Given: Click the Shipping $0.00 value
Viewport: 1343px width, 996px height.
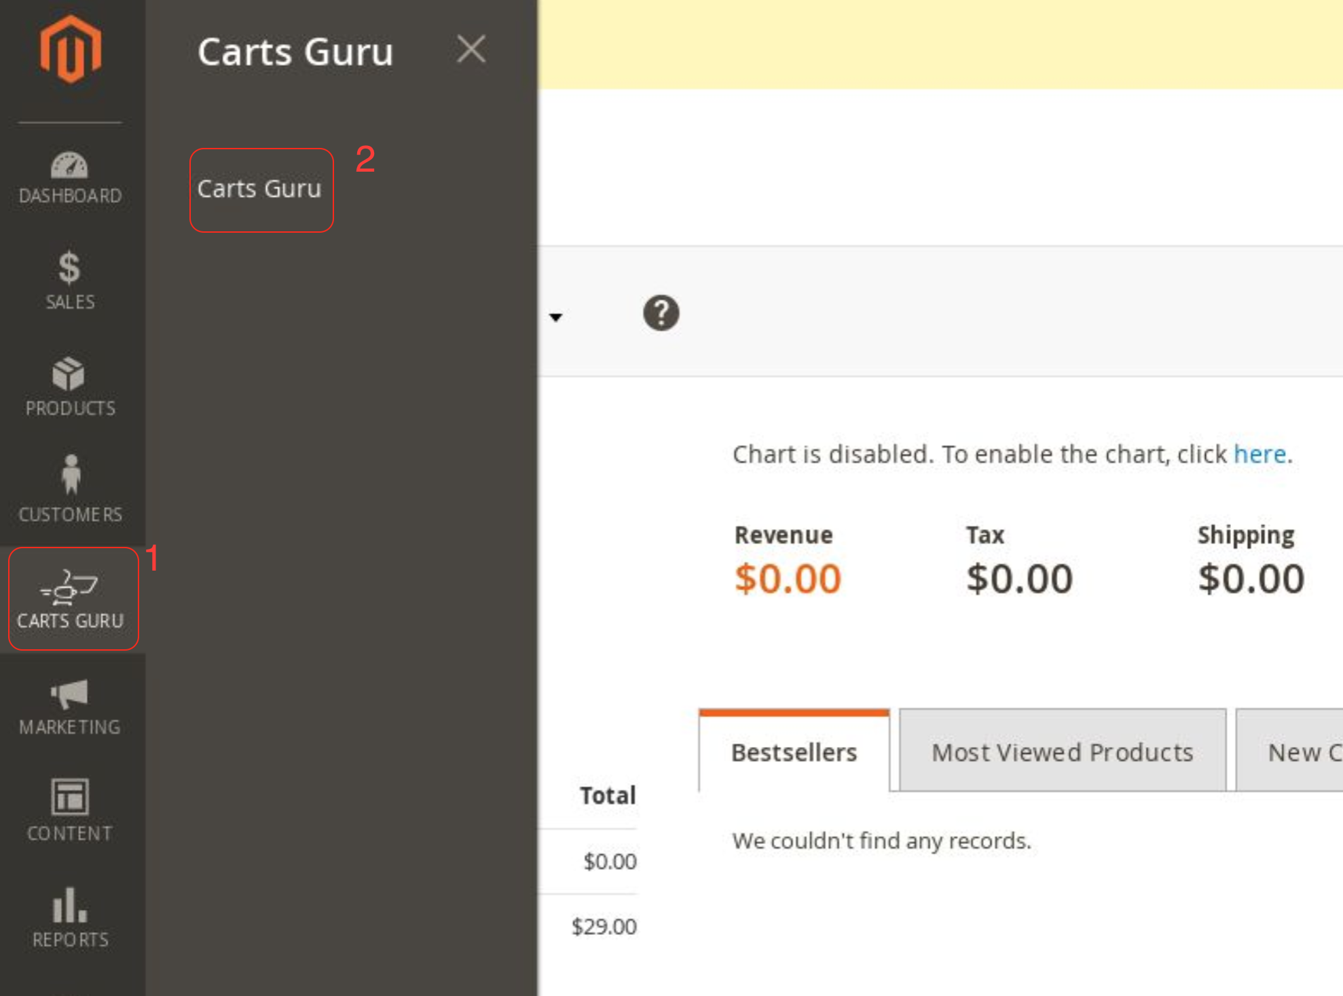Looking at the screenshot, I should [1251, 579].
